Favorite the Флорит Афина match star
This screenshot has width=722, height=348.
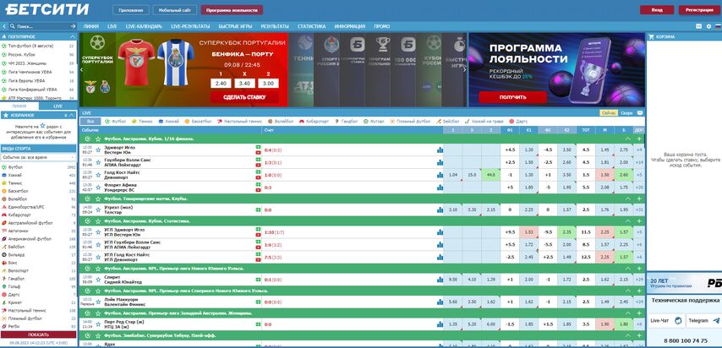[98, 188]
